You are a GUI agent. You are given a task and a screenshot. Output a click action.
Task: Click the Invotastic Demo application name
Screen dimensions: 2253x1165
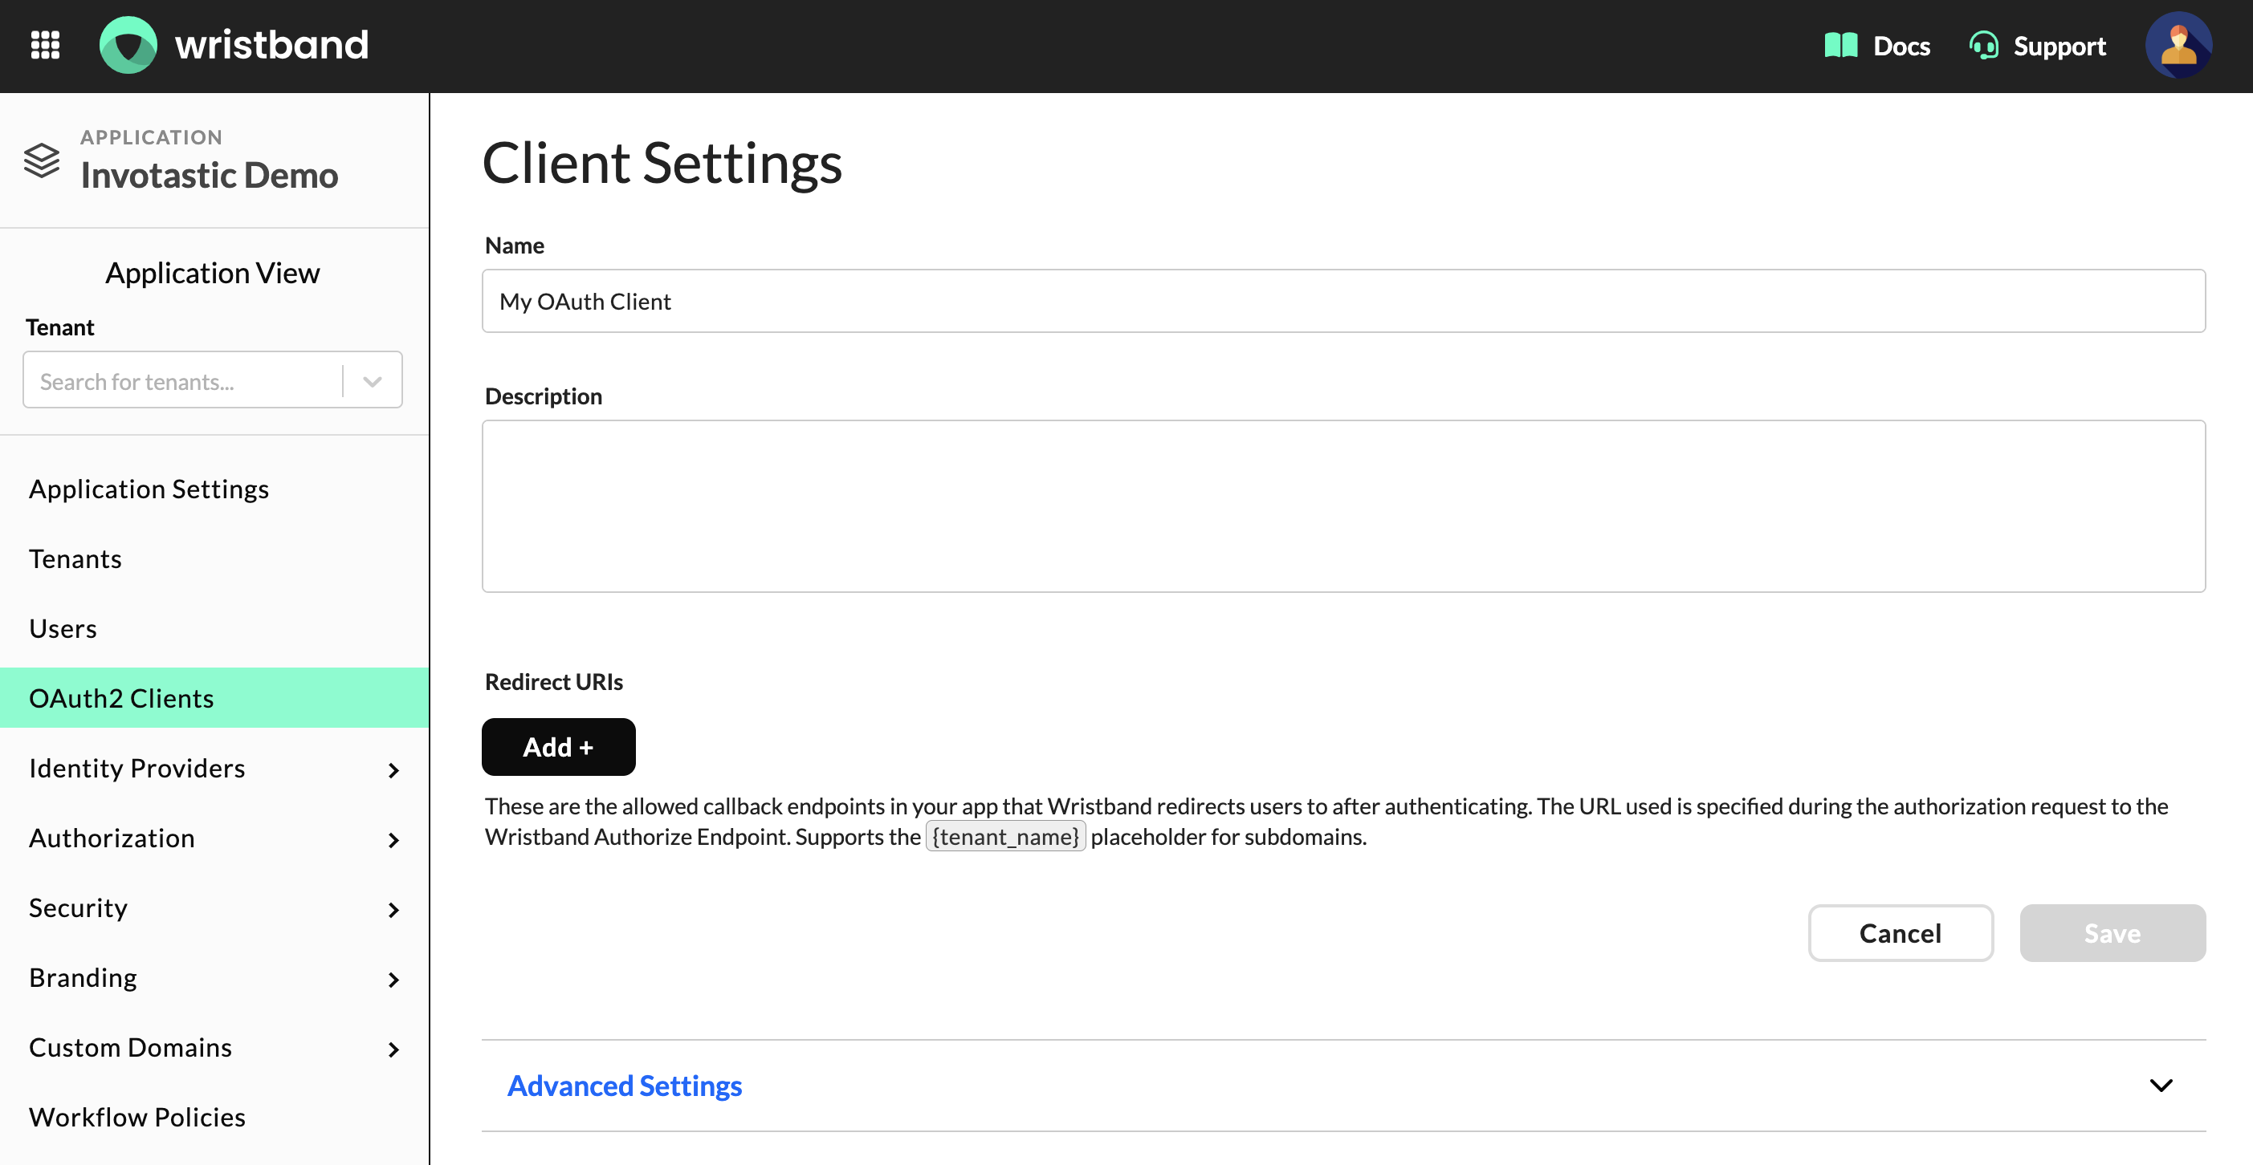[x=209, y=175]
